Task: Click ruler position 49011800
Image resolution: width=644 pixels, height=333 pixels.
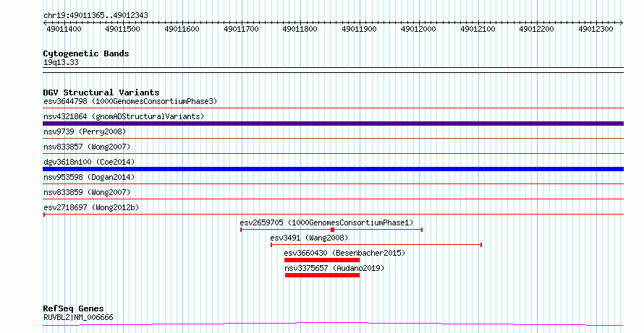Action: tap(300, 29)
